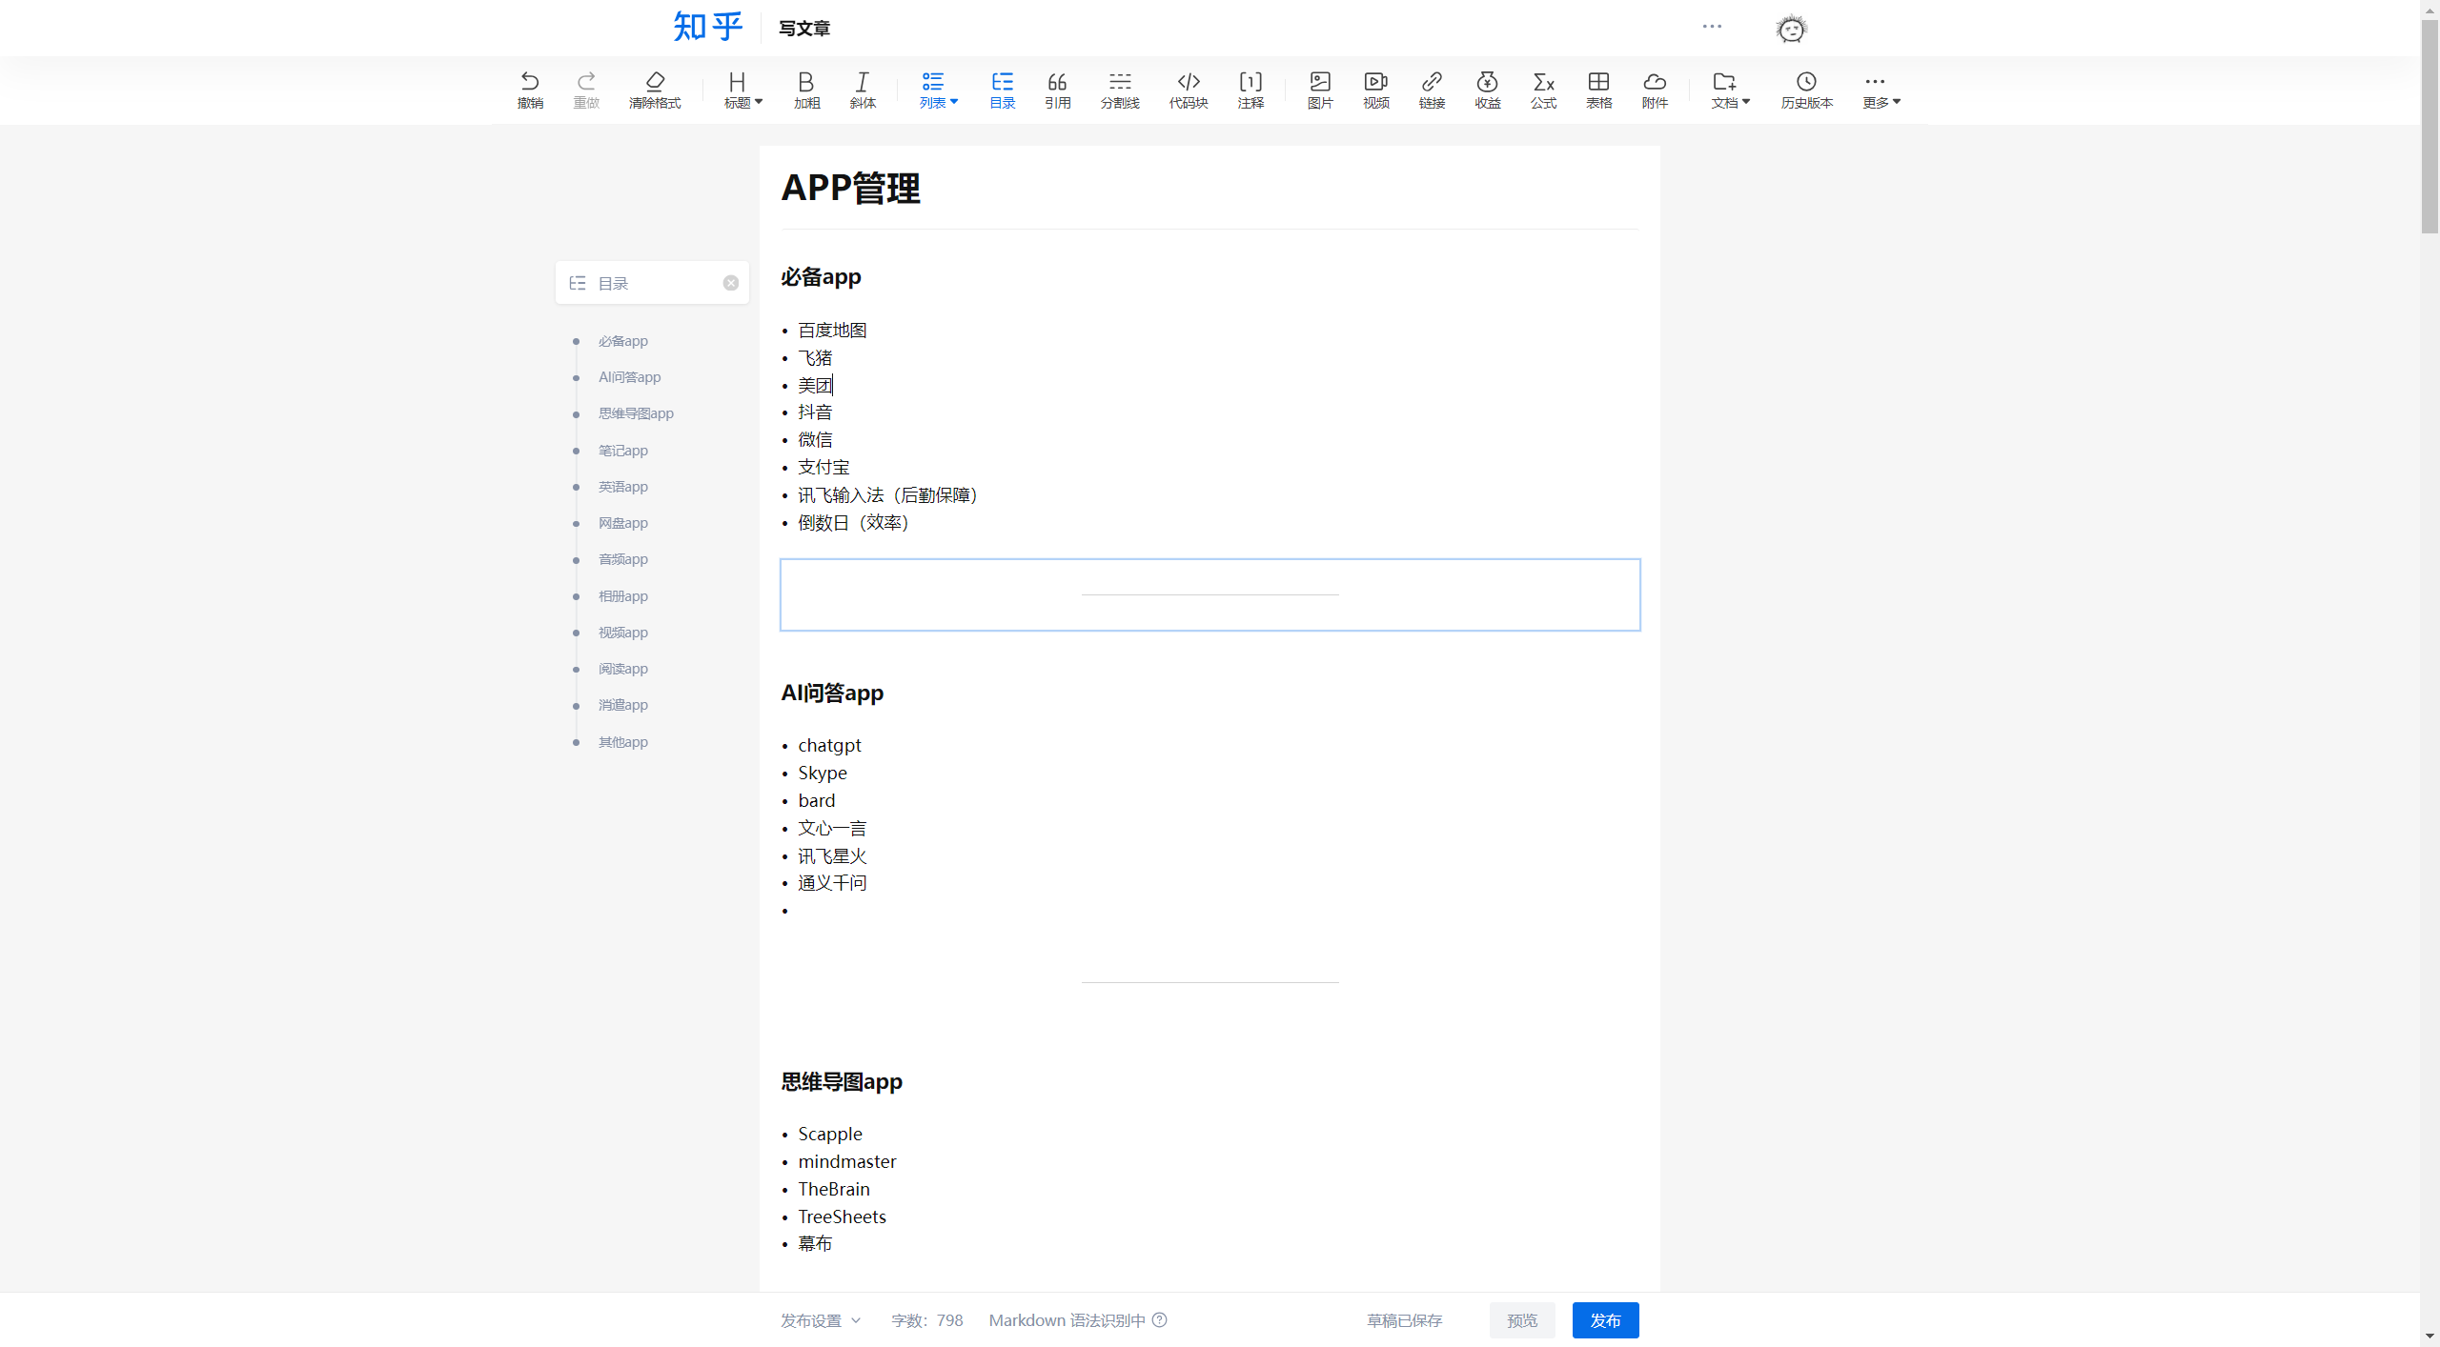The width and height of the screenshot is (2440, 1347).
Task: Clear formatting with 清除格式 eraser
Action: 655,90
